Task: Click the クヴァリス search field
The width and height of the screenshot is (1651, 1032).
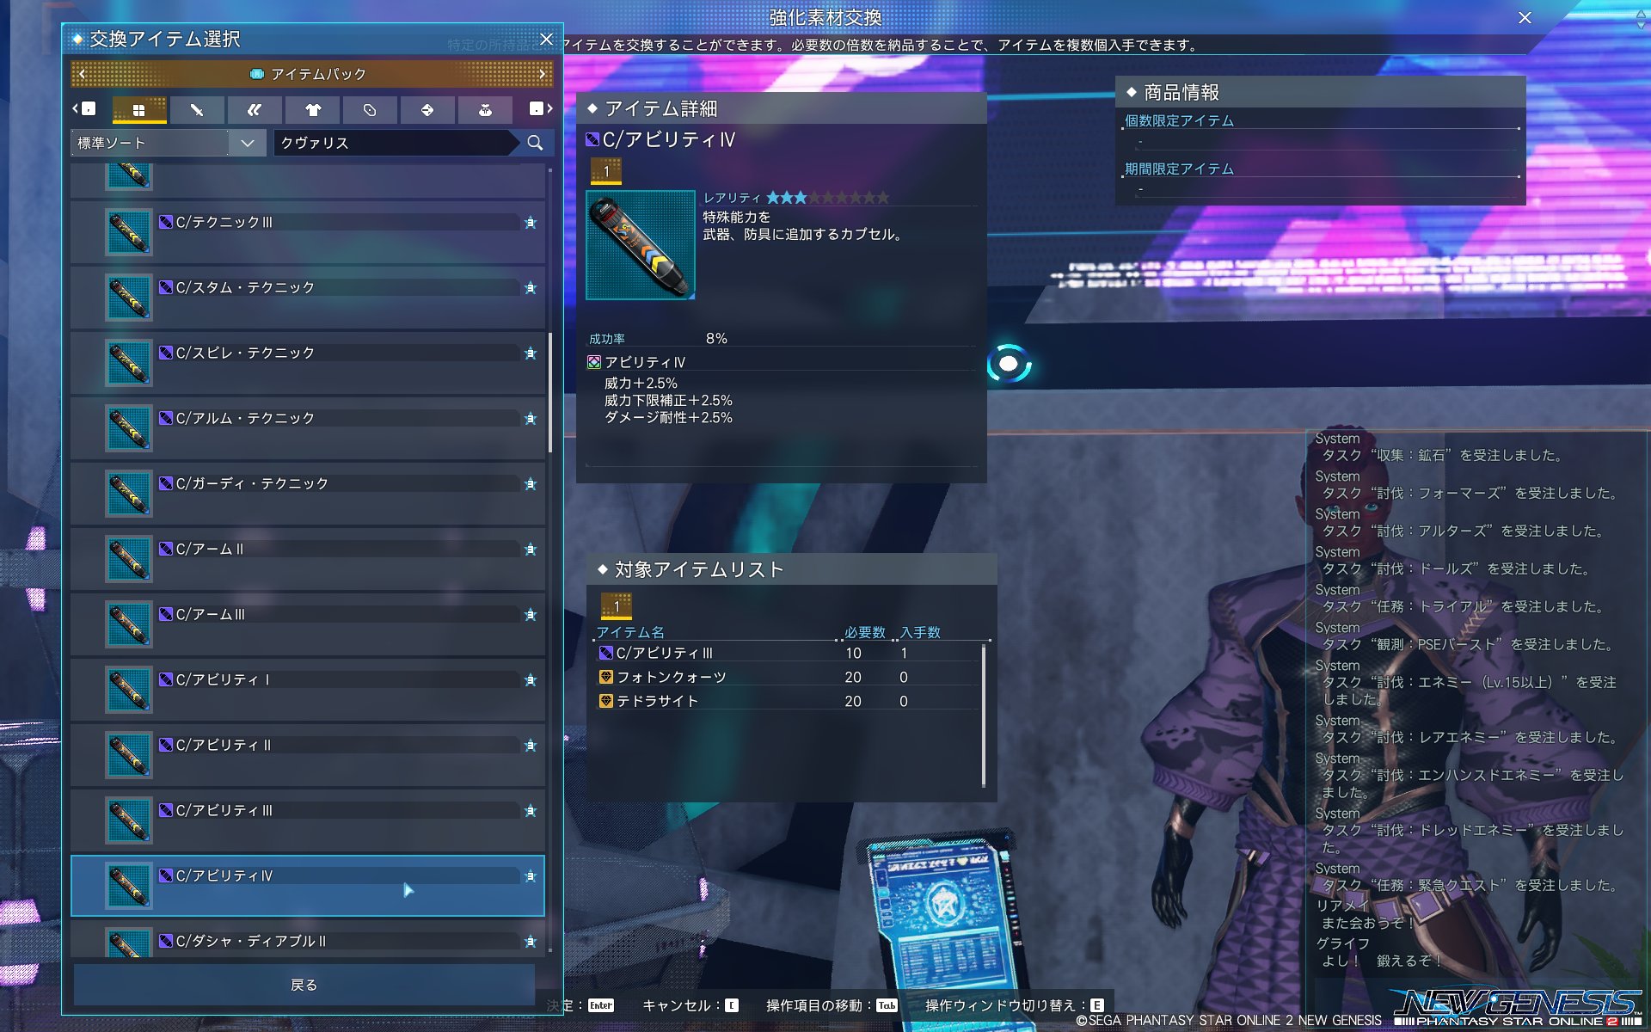Action: click(x=396, y=143)
